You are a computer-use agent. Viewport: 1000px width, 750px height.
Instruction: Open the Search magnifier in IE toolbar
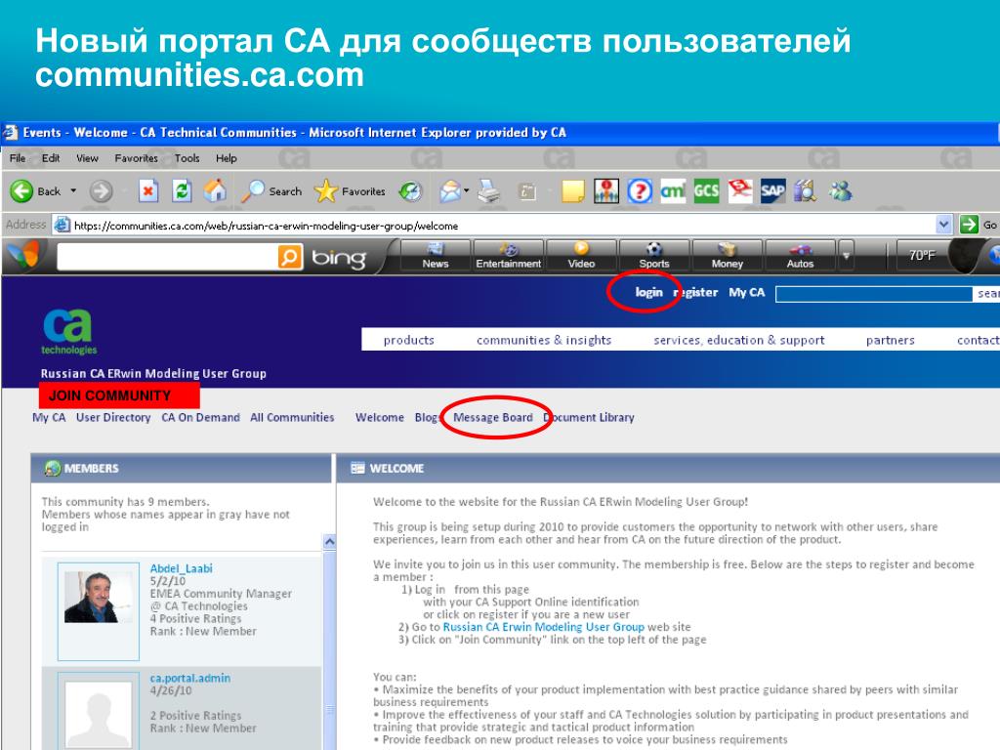pyautogui.click(x=271, y=190)
